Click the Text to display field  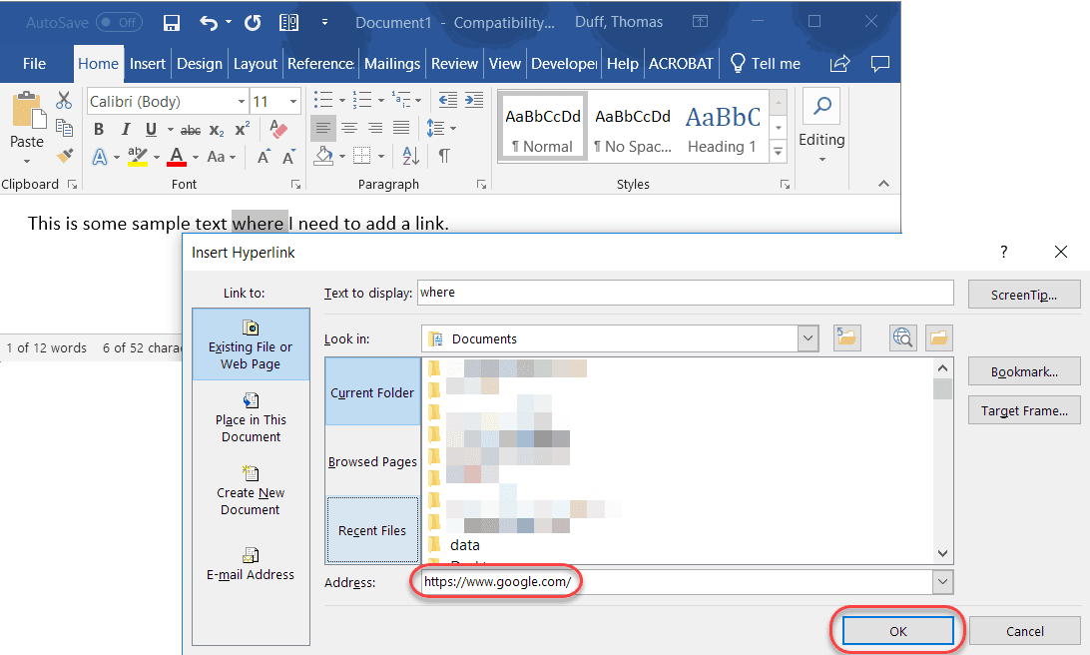685,293
